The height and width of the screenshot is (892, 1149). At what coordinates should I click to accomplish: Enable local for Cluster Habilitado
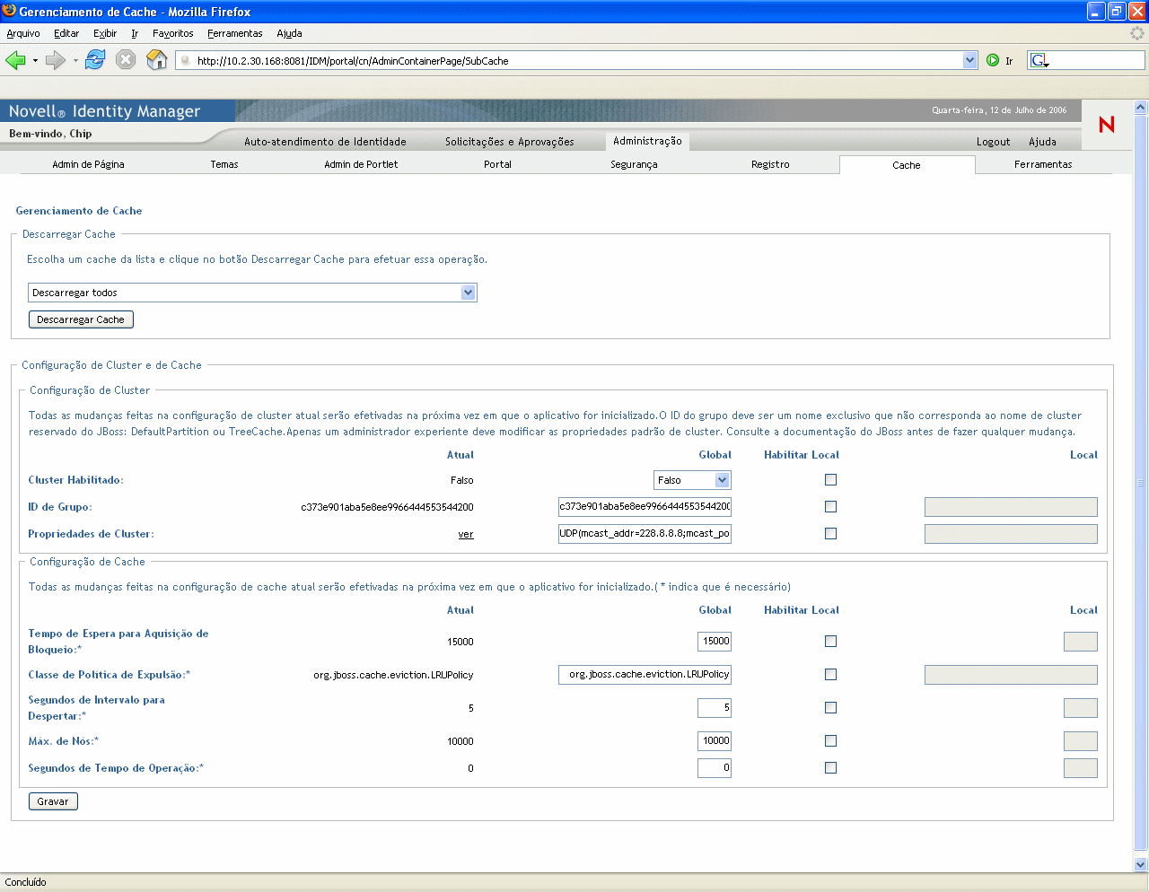(x=830, y=480)
